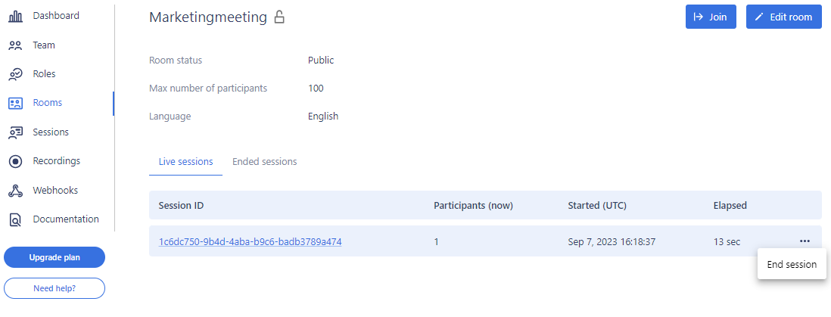This screenshot has height=317, width=831.
Task: Click the Need help? button
Action: coord(54,289)
